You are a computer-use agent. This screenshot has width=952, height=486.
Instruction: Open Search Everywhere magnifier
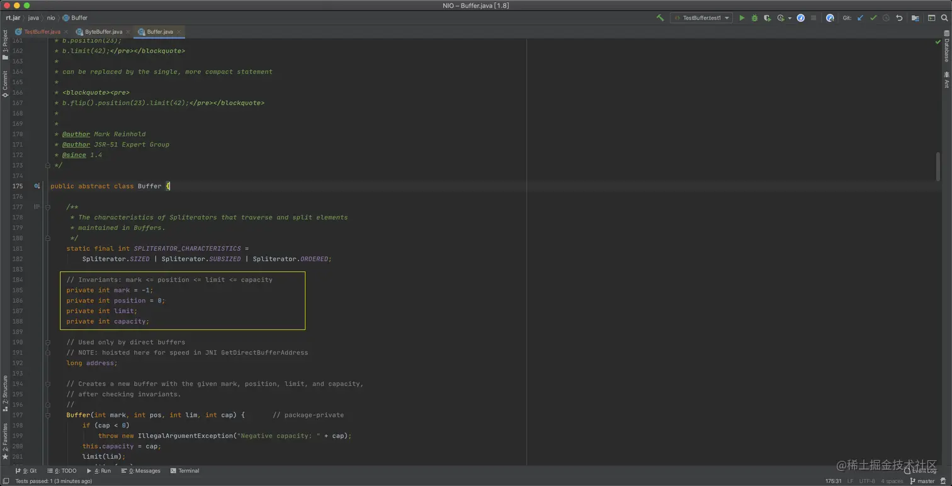click(944, 18)
